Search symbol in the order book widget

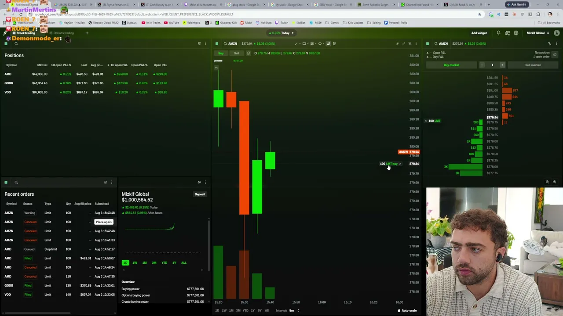tap(436, 43)
